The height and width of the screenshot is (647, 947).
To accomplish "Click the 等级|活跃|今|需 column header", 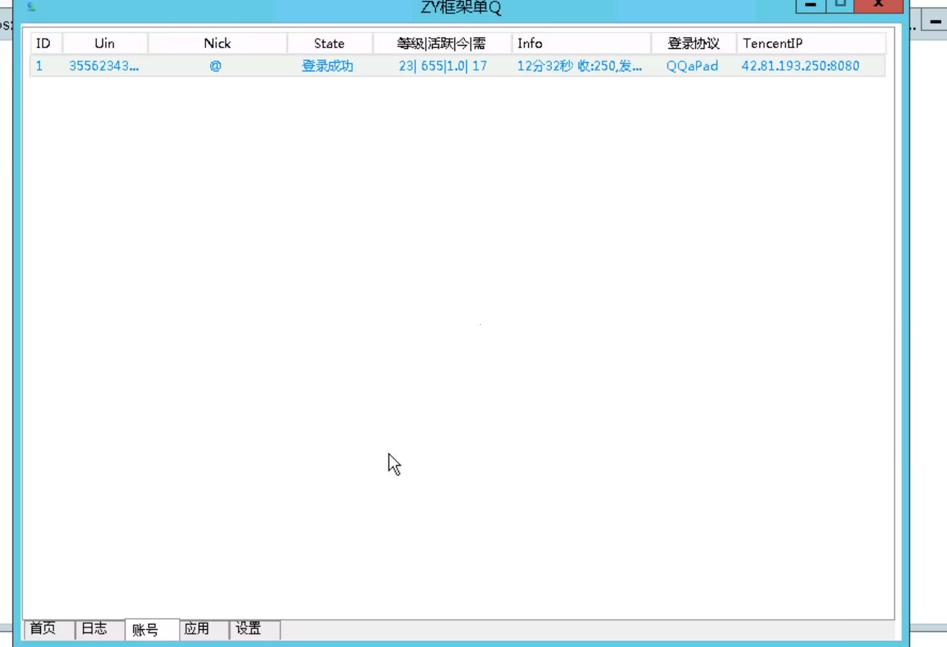I will (x=441, y=44).
